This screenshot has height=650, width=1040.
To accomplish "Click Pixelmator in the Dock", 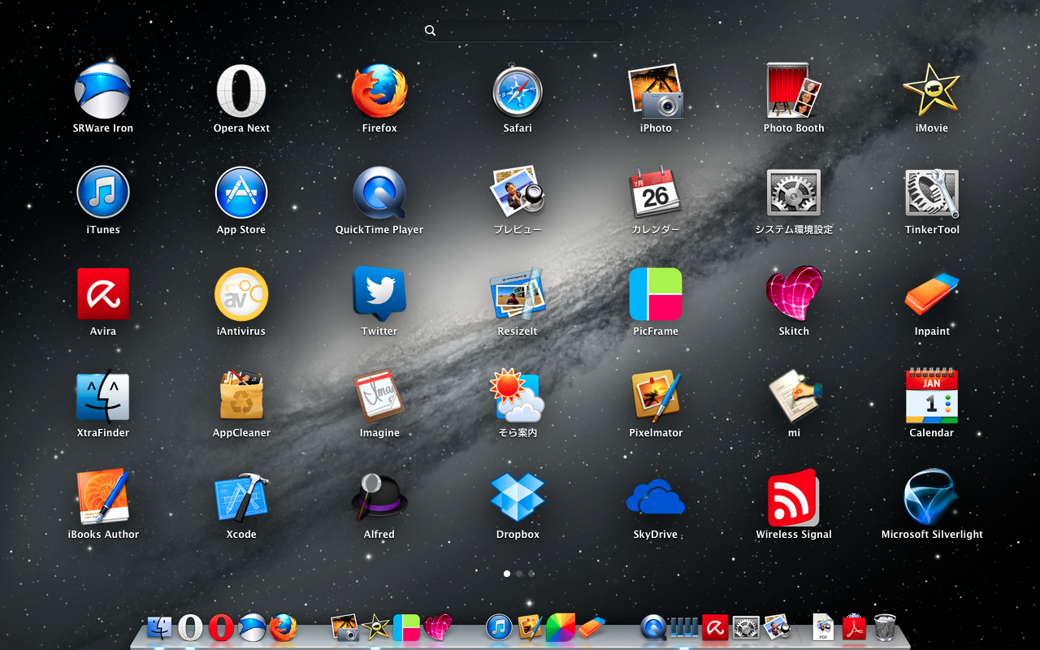I will click(x=530, y=627).
